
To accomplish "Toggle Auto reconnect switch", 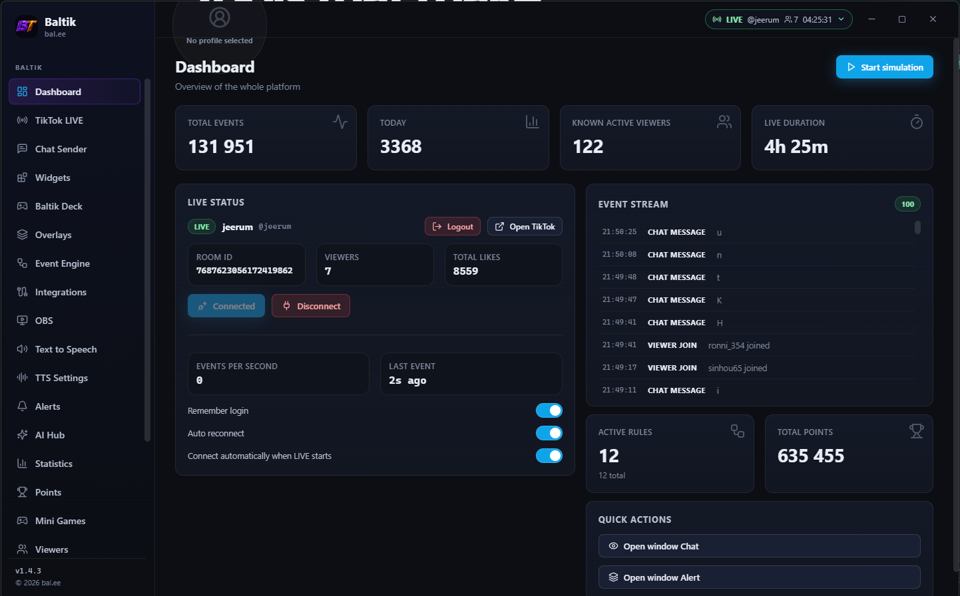I will 549,433.
